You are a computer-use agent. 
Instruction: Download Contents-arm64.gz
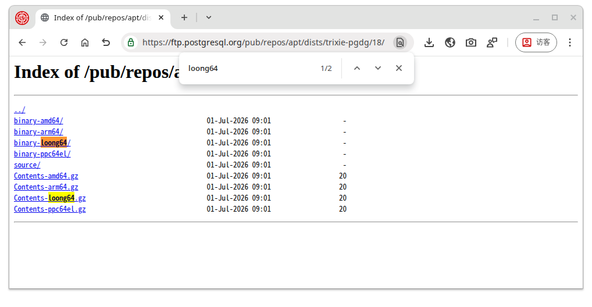point(46,187)
